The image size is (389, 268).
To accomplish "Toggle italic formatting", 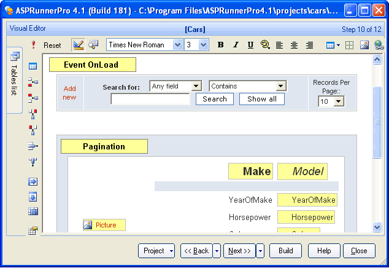I will (236, 45).
